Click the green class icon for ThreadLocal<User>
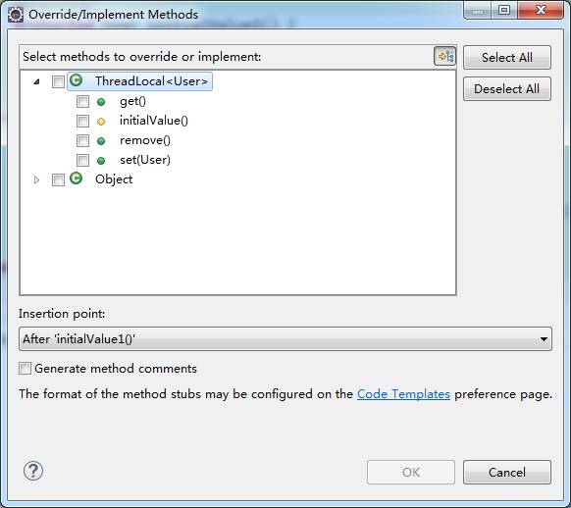The width and height of the screenshot is (571, 508). coord(77,80)
